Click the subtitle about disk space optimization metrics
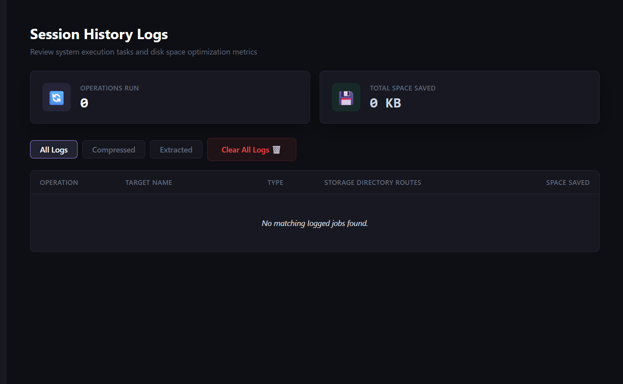This screenshot has width=623, height=384. (144, 52)
